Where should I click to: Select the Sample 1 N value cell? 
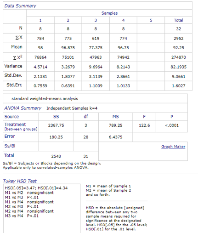coord(40,28)
